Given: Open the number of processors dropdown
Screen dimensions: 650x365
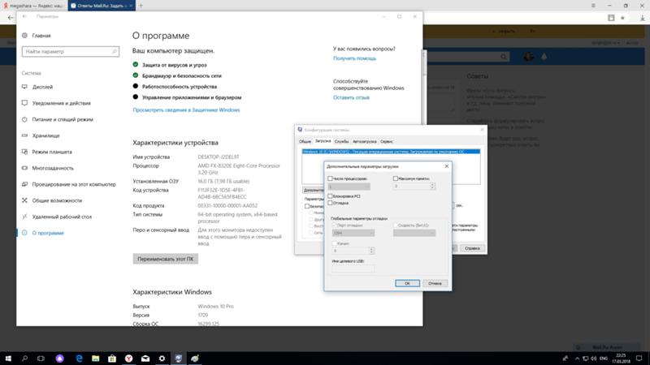Looking at the screenshot, I should coord(349,187).
